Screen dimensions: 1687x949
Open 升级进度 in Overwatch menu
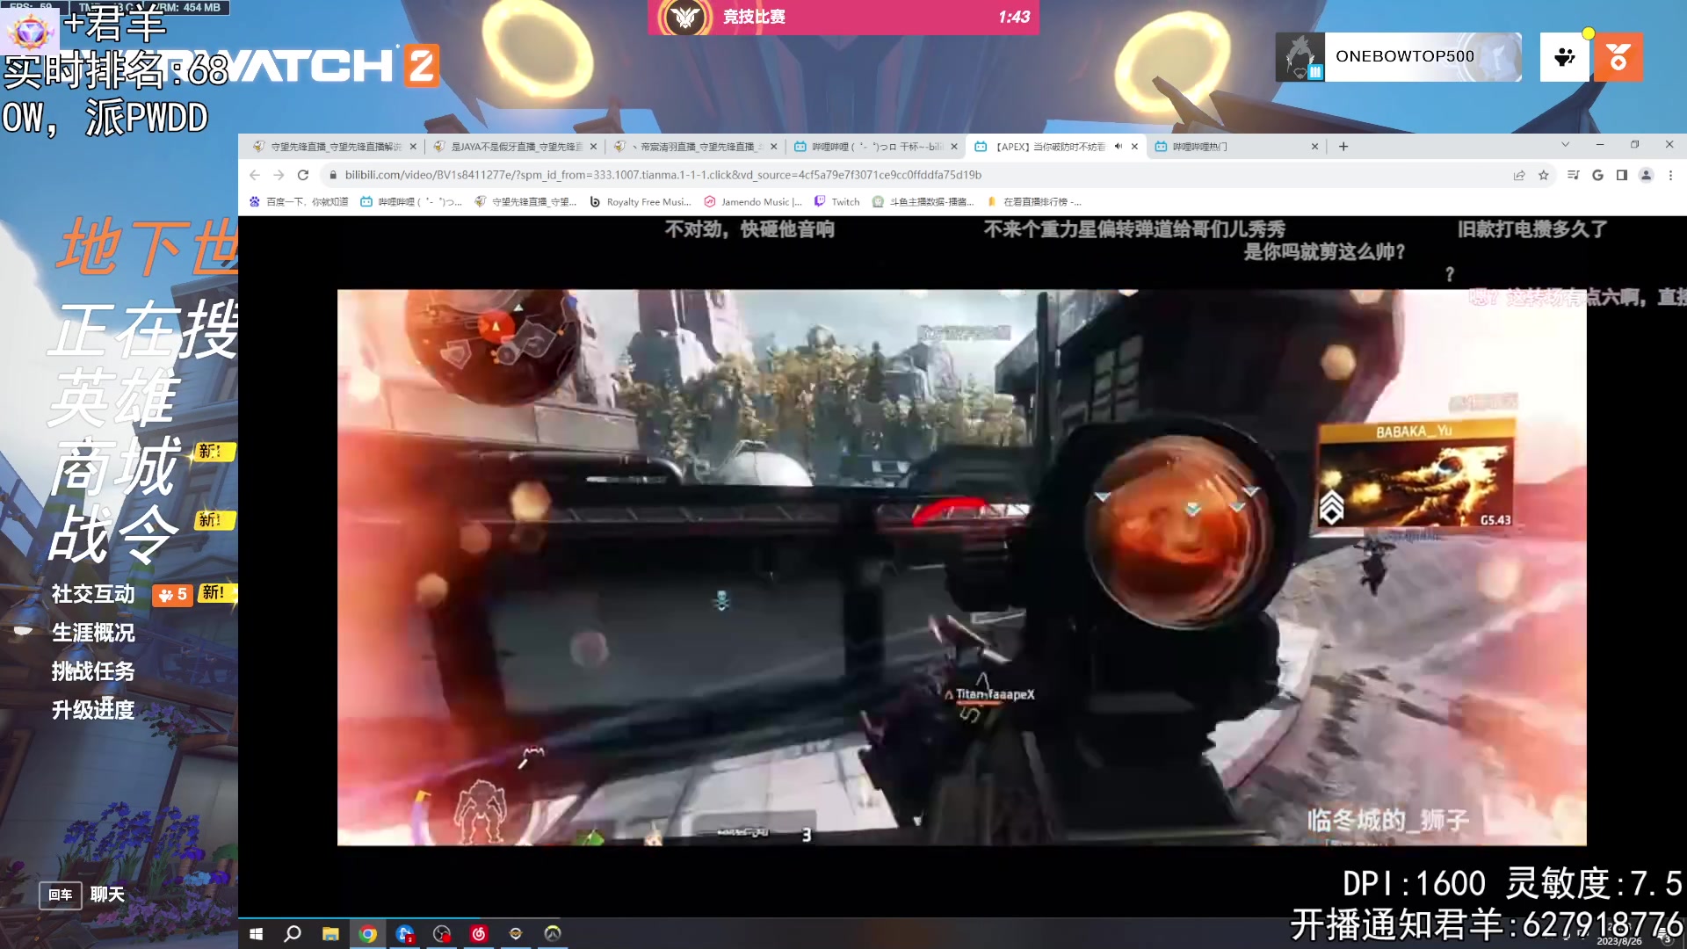coord(93,710)
